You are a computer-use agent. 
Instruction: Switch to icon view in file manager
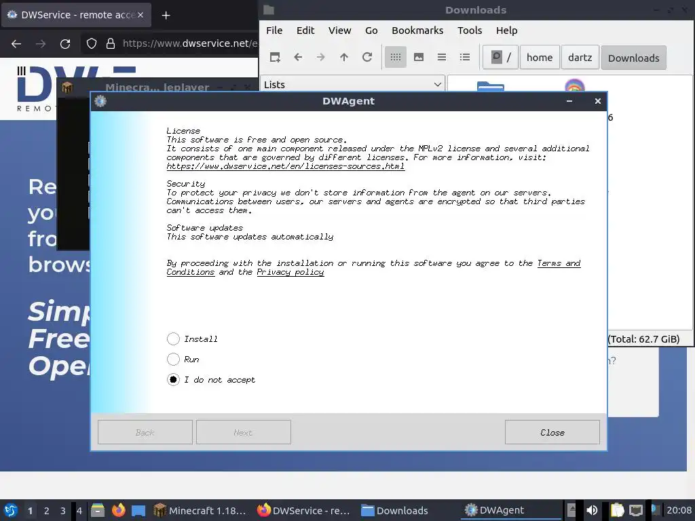(396, 57)
